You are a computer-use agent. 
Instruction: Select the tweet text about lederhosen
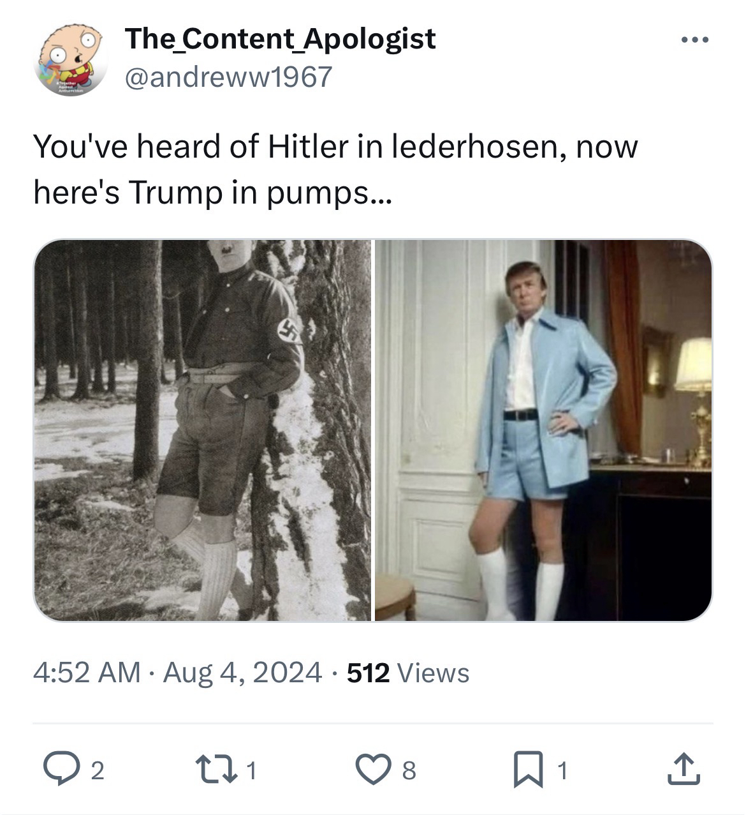(x=335, y=169)
